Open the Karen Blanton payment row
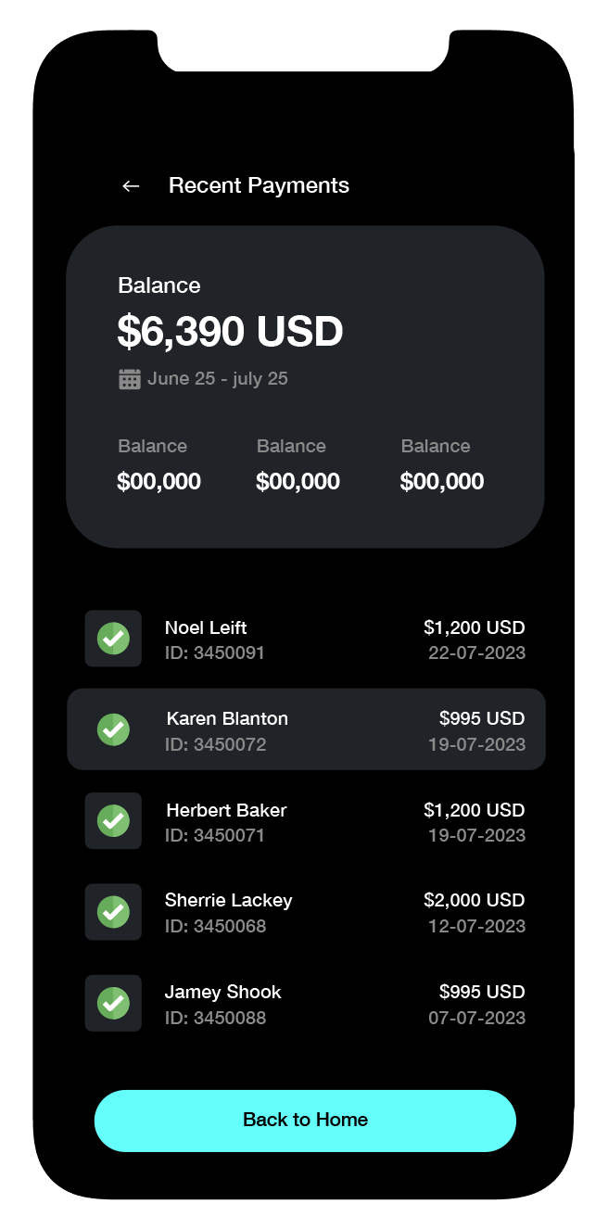 (x=306, y=729)
